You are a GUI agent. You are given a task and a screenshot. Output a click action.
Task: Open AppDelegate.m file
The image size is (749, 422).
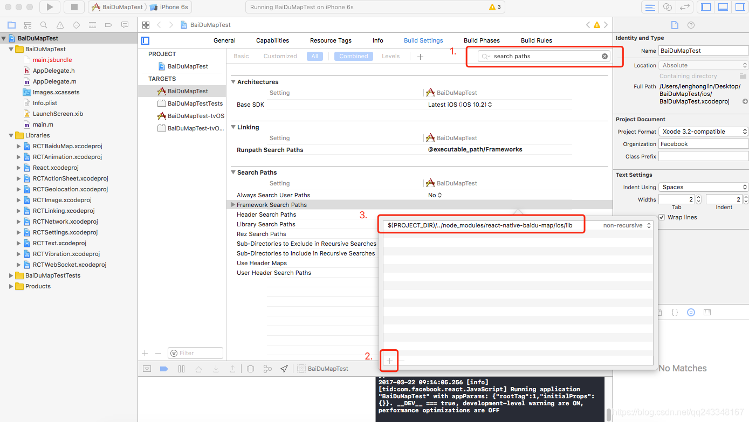[x=54, y=81]
